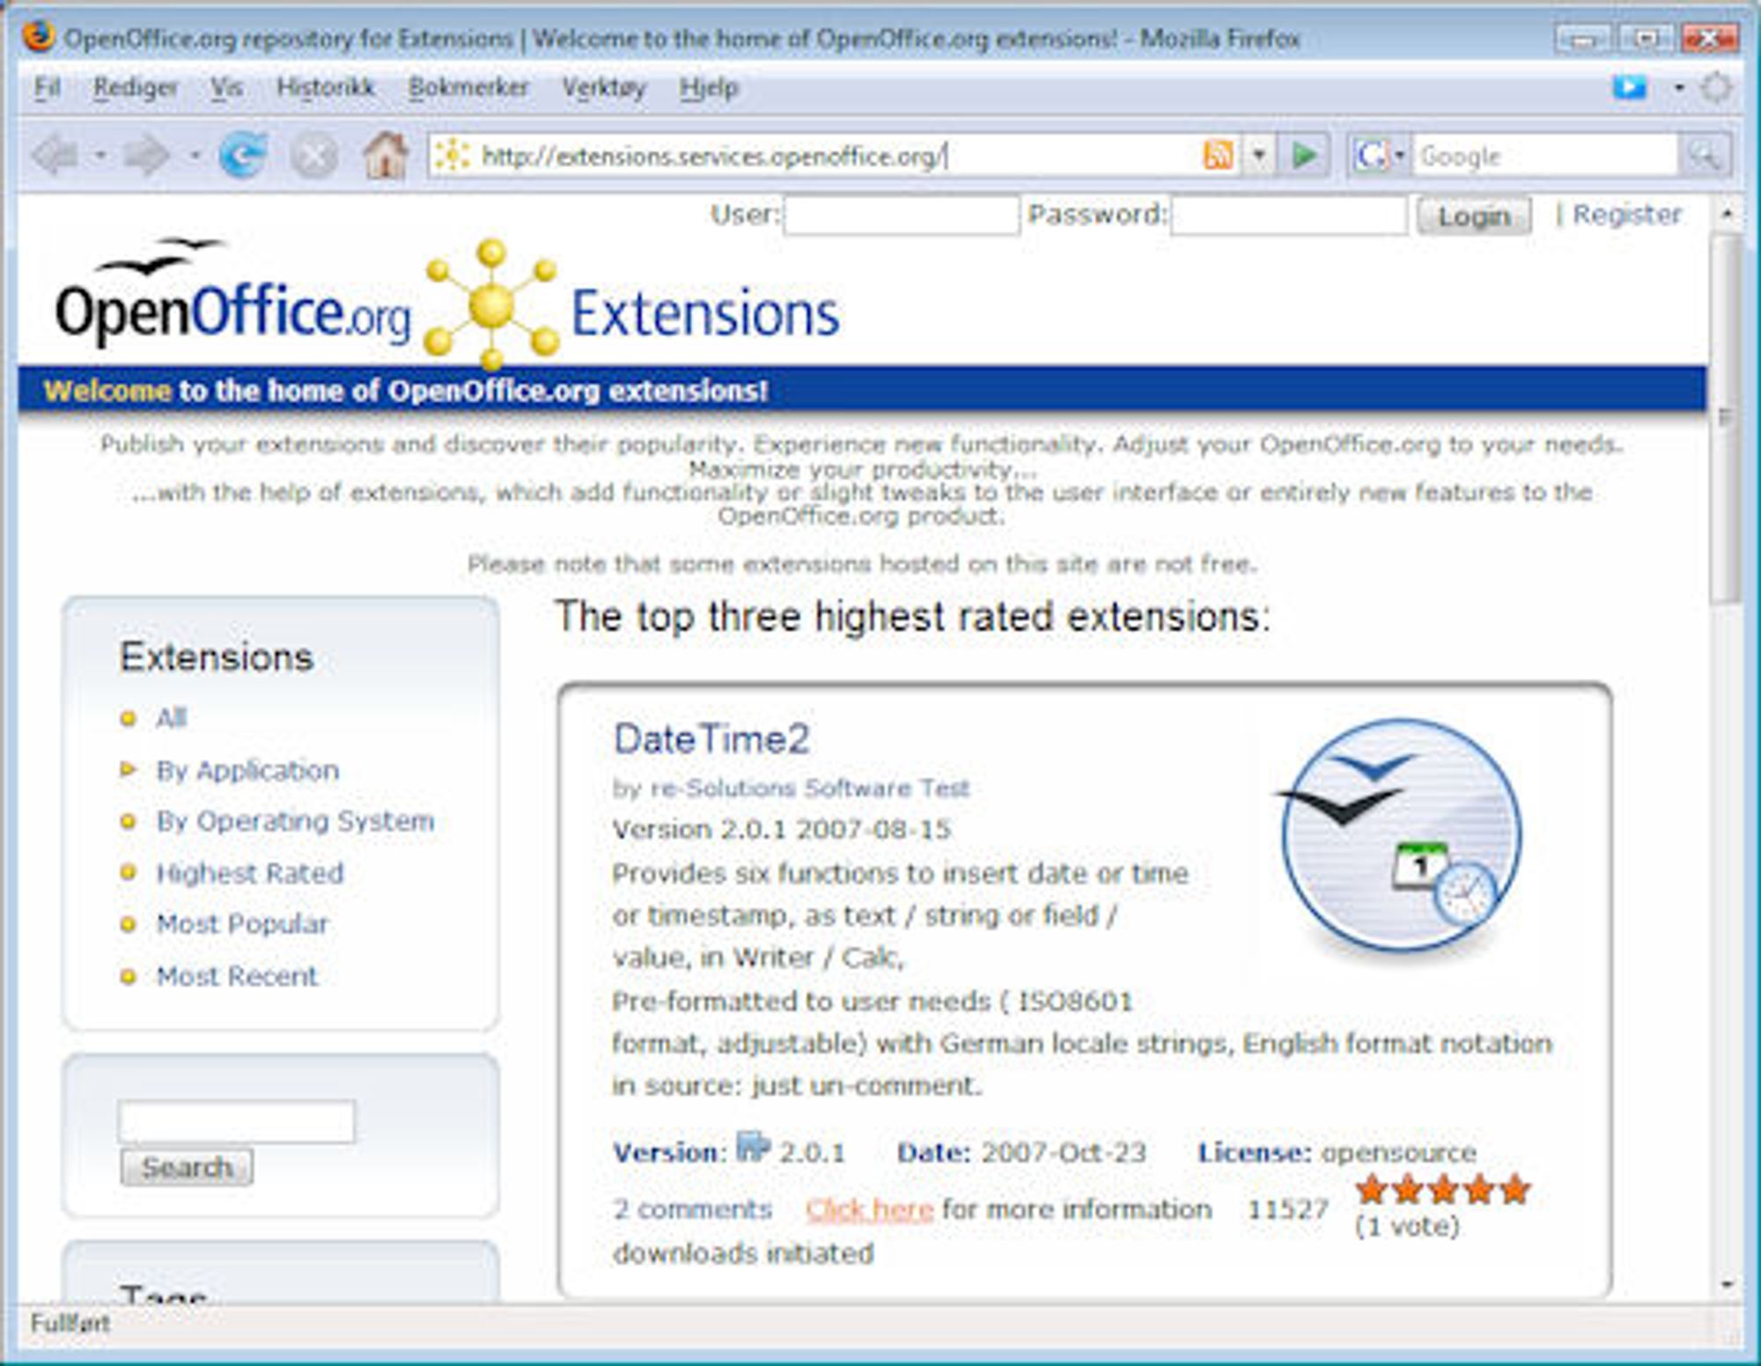Image resolution: width=1761 pixels, height=1366 pixels.
Task: Open the Most Recent link
Action: pos(237,976)
